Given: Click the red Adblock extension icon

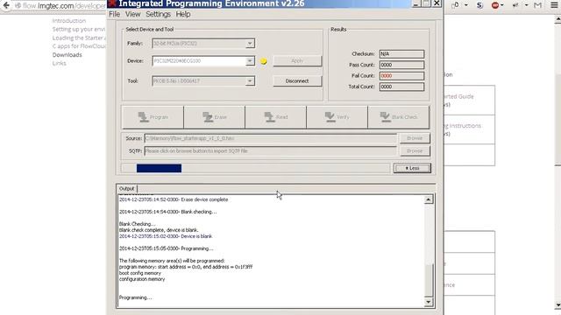Looking at the screenshot, I should [x=495, y=5].
